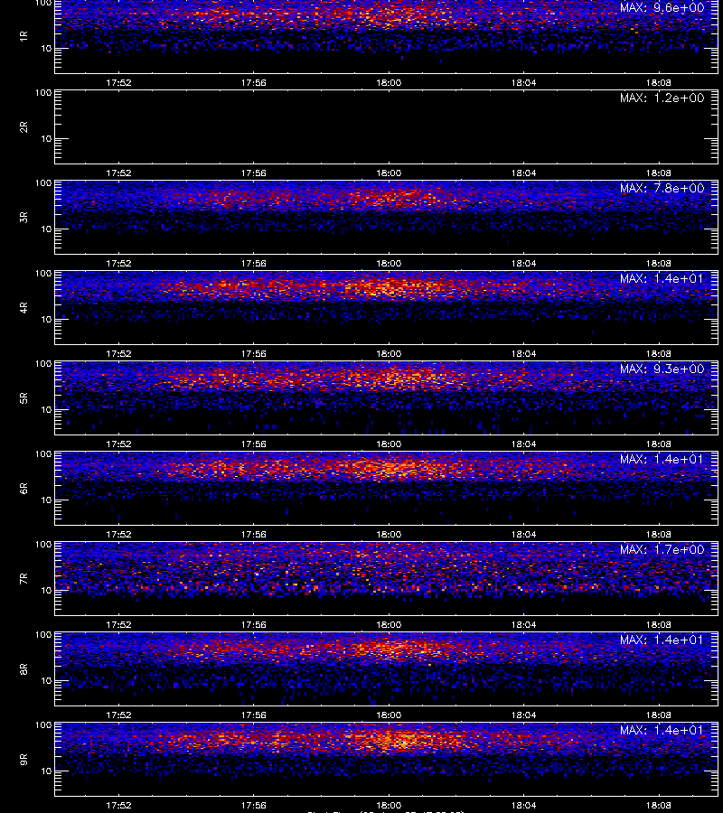Image resolution: width=723 pixels, height=813 pixels.
Task: Click the 18:08 tick label under 8R
Action: [658, 715]
